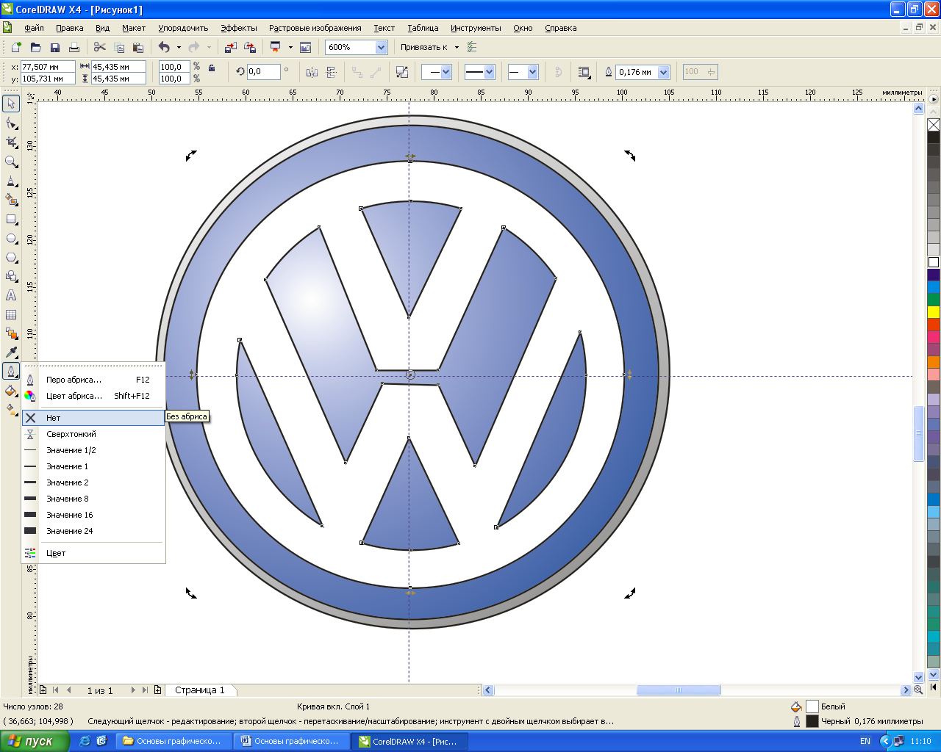Open the snap options button
Screen dimensions: 941x752
coord(472,47)
